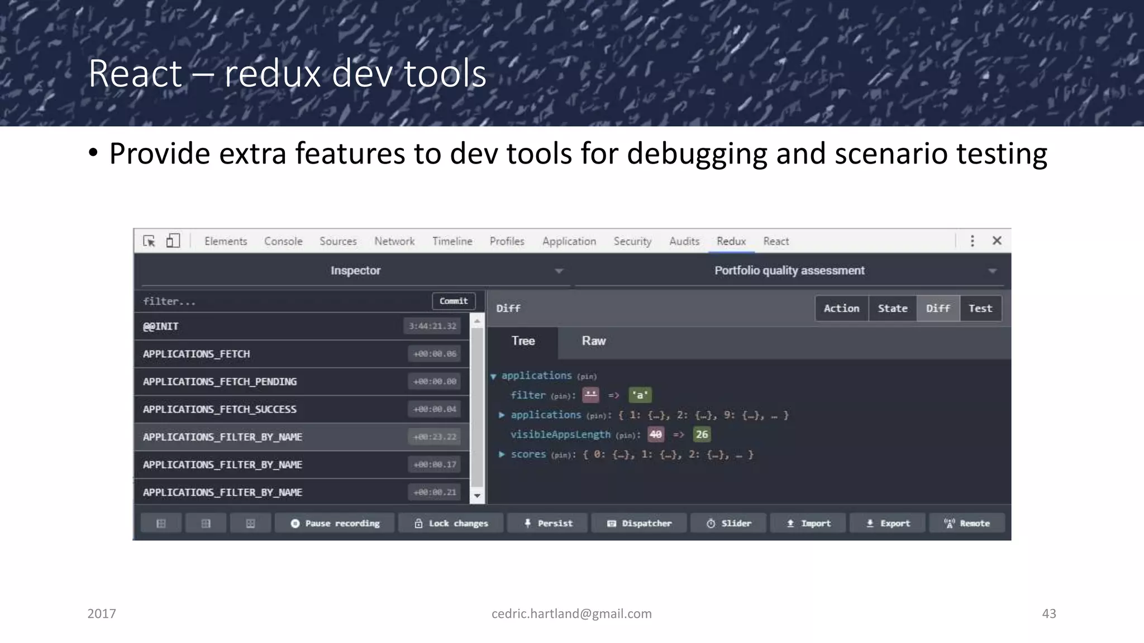Toggle the device toolbar icon
This screenshot has width=1144, height=643.
click(173, 241)
